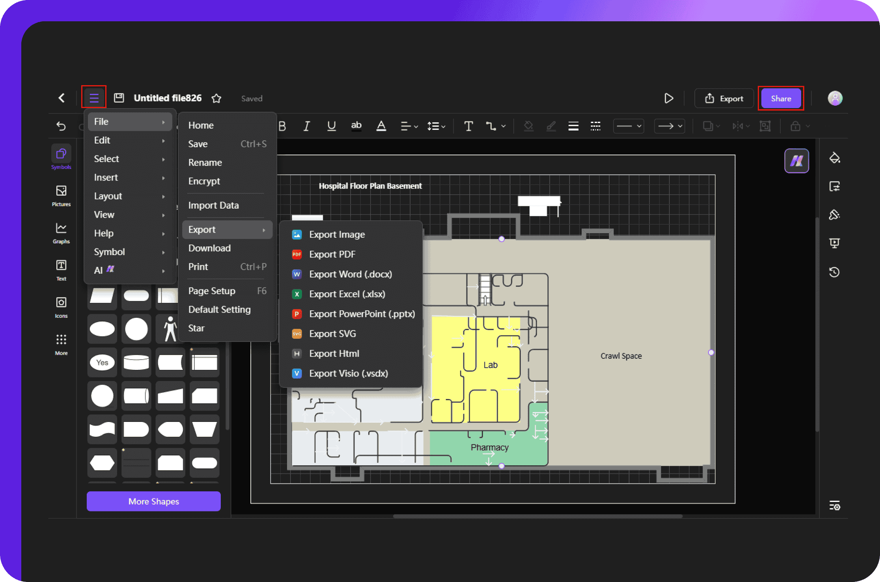Toggle the star/favorite for Untitled file826
The width and height of the screenshot is (880, 582).
pyautogui.click(x=217, y=98)
